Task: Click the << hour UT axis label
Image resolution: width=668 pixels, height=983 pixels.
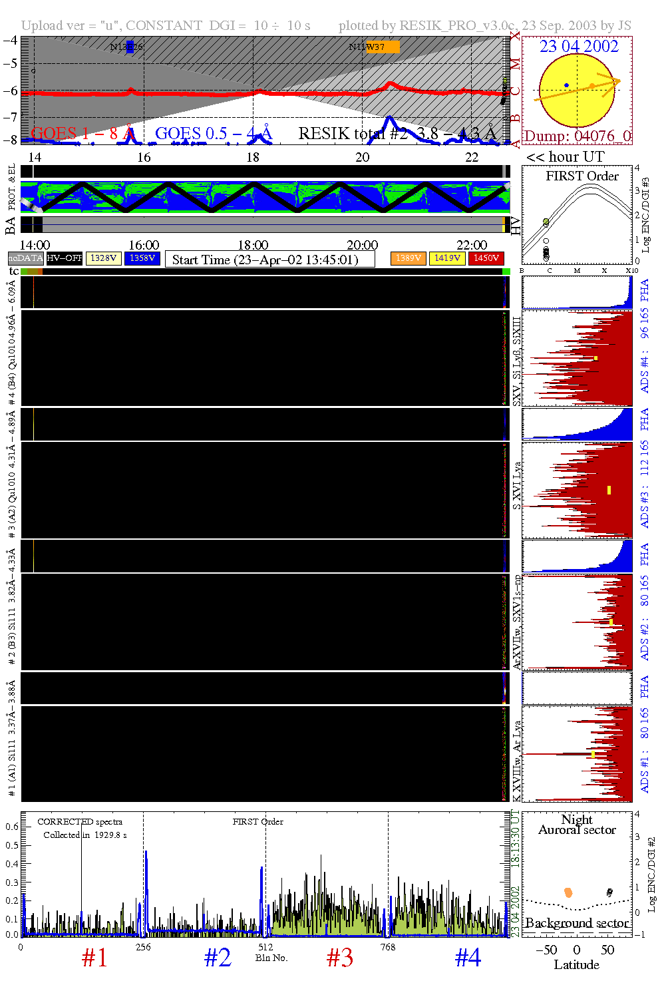Action: click(x=566, y=157)
